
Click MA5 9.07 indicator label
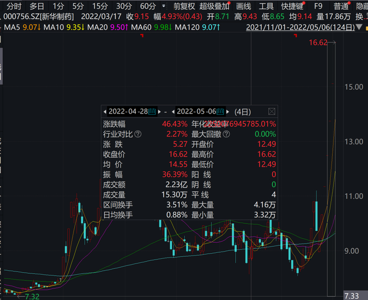click(22, 27)
